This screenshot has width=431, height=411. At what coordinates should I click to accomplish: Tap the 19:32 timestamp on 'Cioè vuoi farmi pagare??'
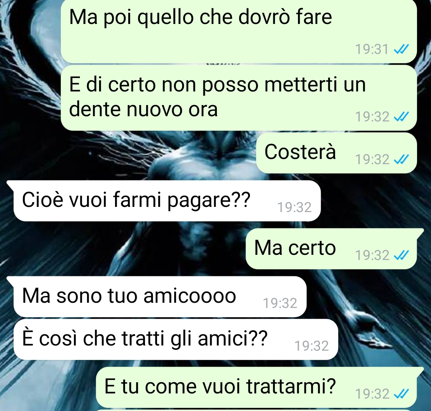294,207
